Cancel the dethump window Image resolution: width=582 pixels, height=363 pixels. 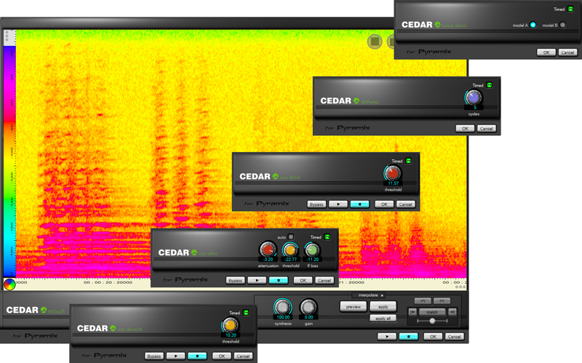486,129
